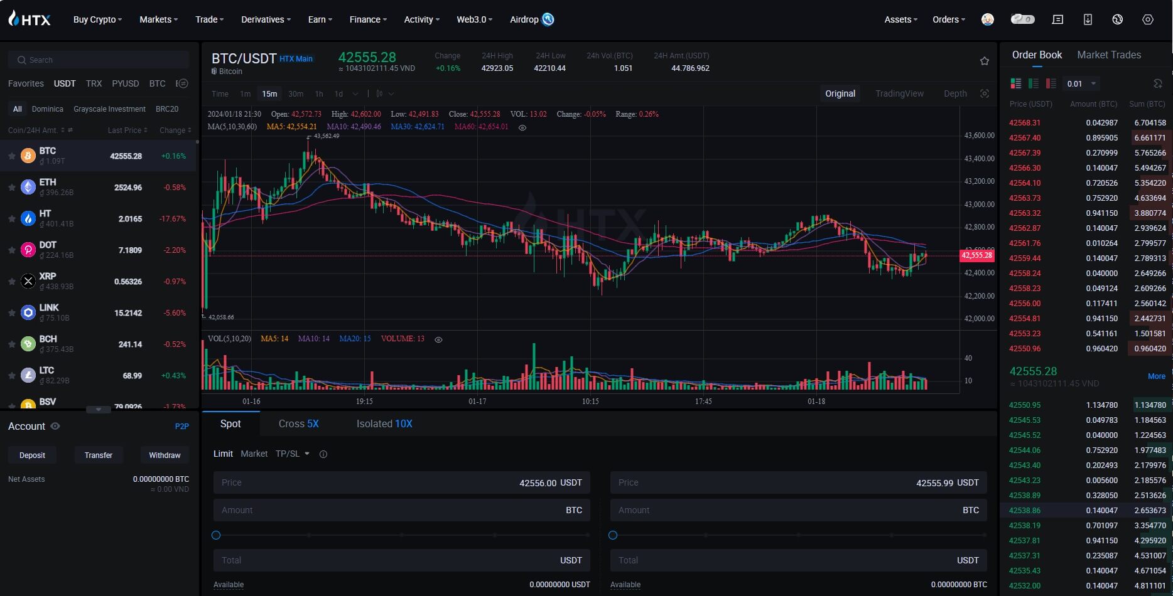The height and width of the screenshot is (596, 1173).
Task: Open the Derivatives menu
Action: pos(266,19)
